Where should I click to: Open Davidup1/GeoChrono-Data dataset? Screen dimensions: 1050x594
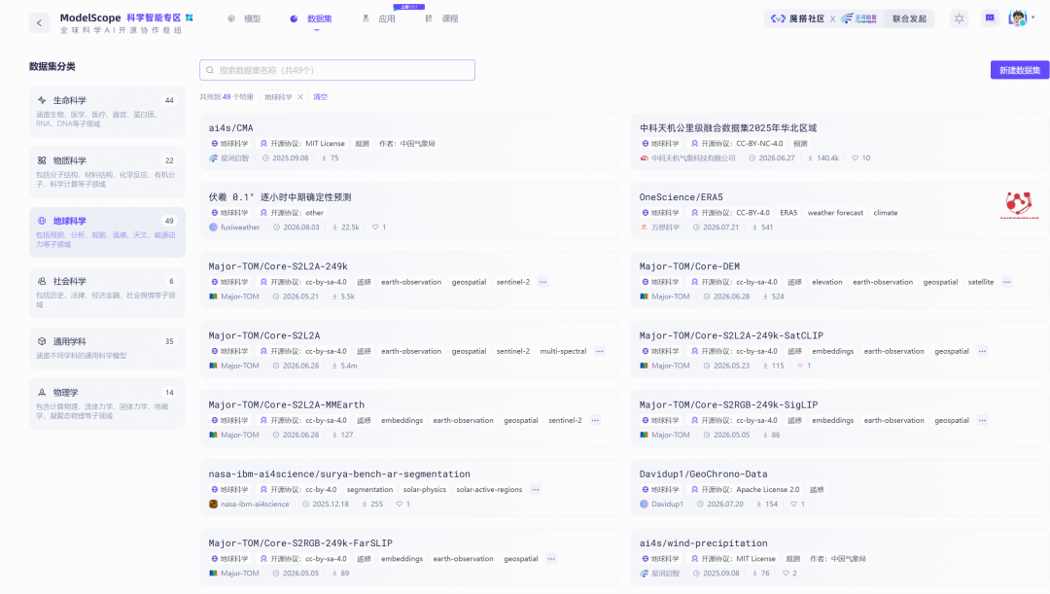703,473
